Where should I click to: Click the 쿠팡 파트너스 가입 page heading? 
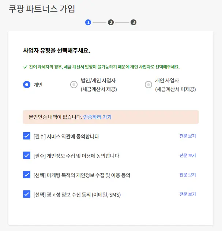point(42,9)
